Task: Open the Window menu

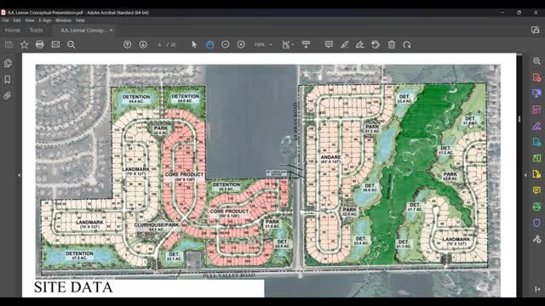Action: [63, 20]
